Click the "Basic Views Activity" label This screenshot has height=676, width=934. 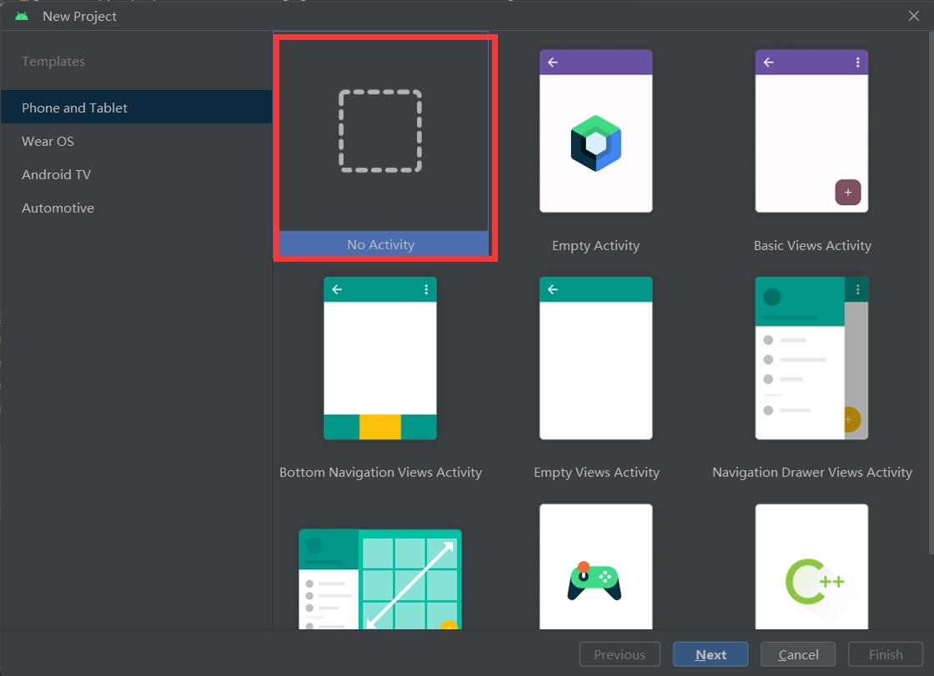(x=812, y=245)
